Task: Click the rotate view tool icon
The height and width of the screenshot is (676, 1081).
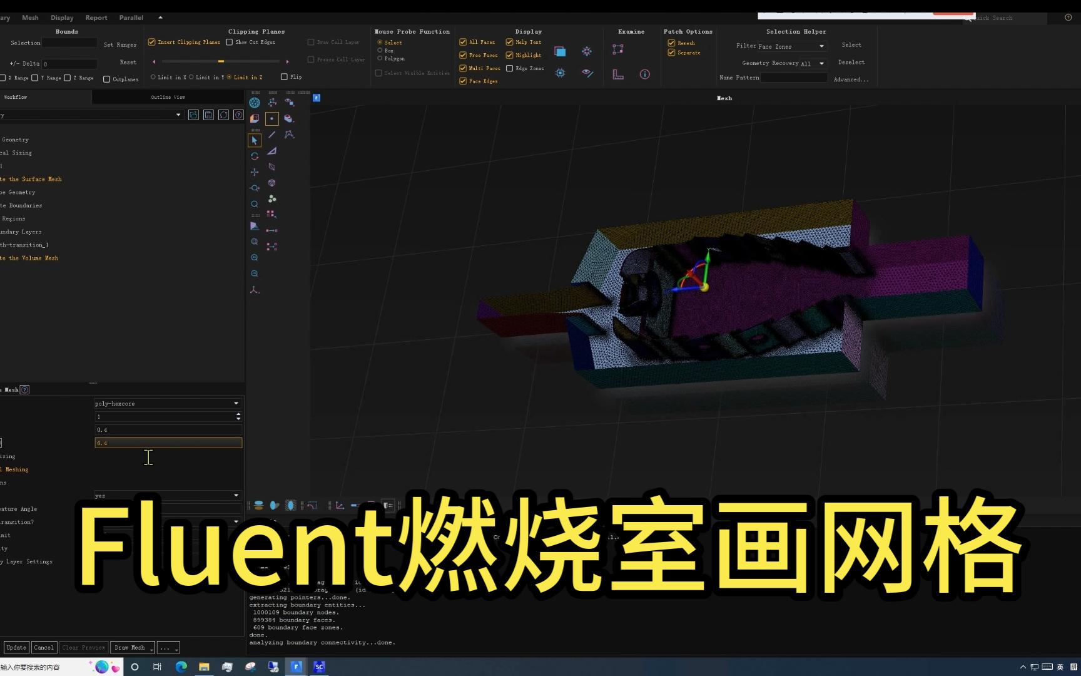Action: pos(255,156)
